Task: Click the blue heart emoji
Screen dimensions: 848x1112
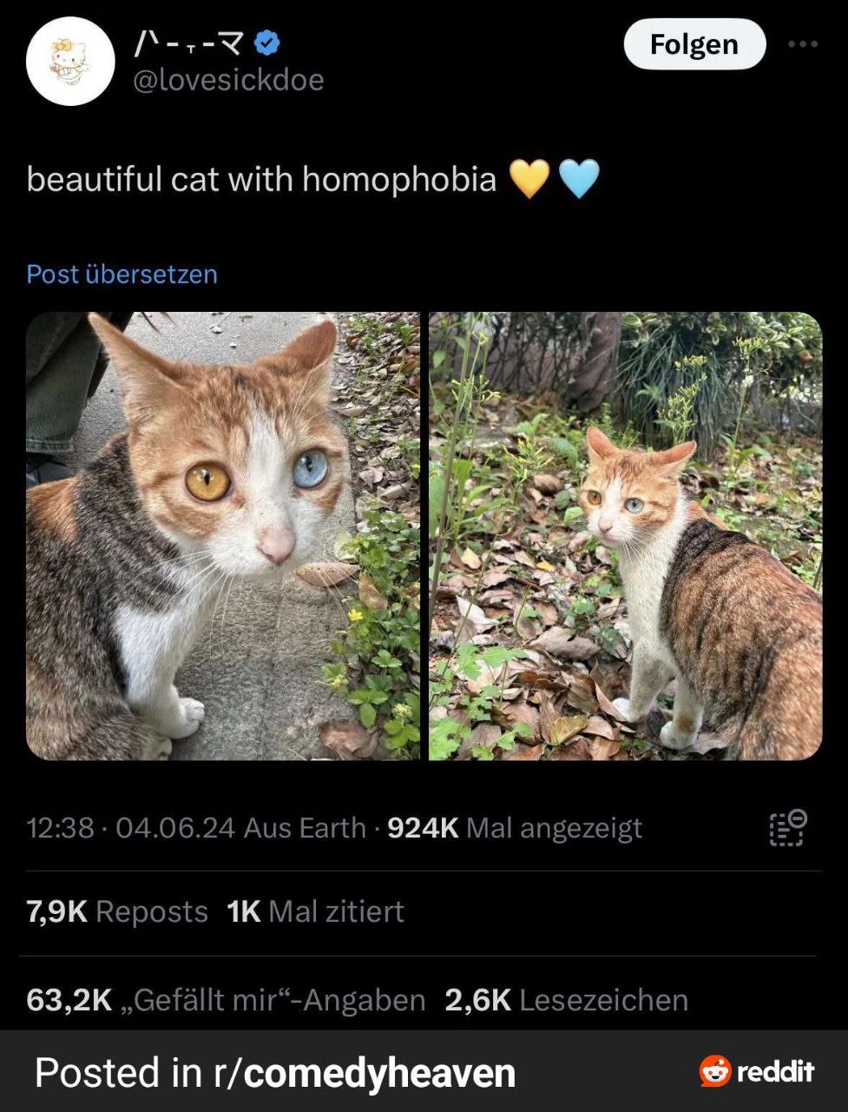Action: pyautogui.click(x=579, y=178)
